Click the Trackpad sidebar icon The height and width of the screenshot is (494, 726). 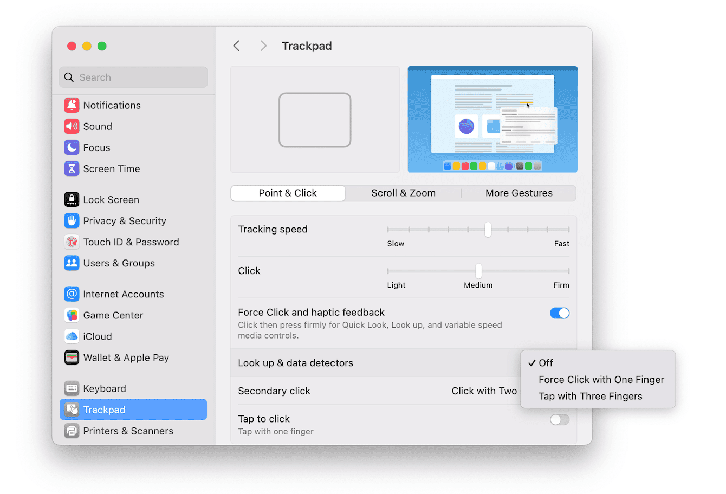(72, 409)
